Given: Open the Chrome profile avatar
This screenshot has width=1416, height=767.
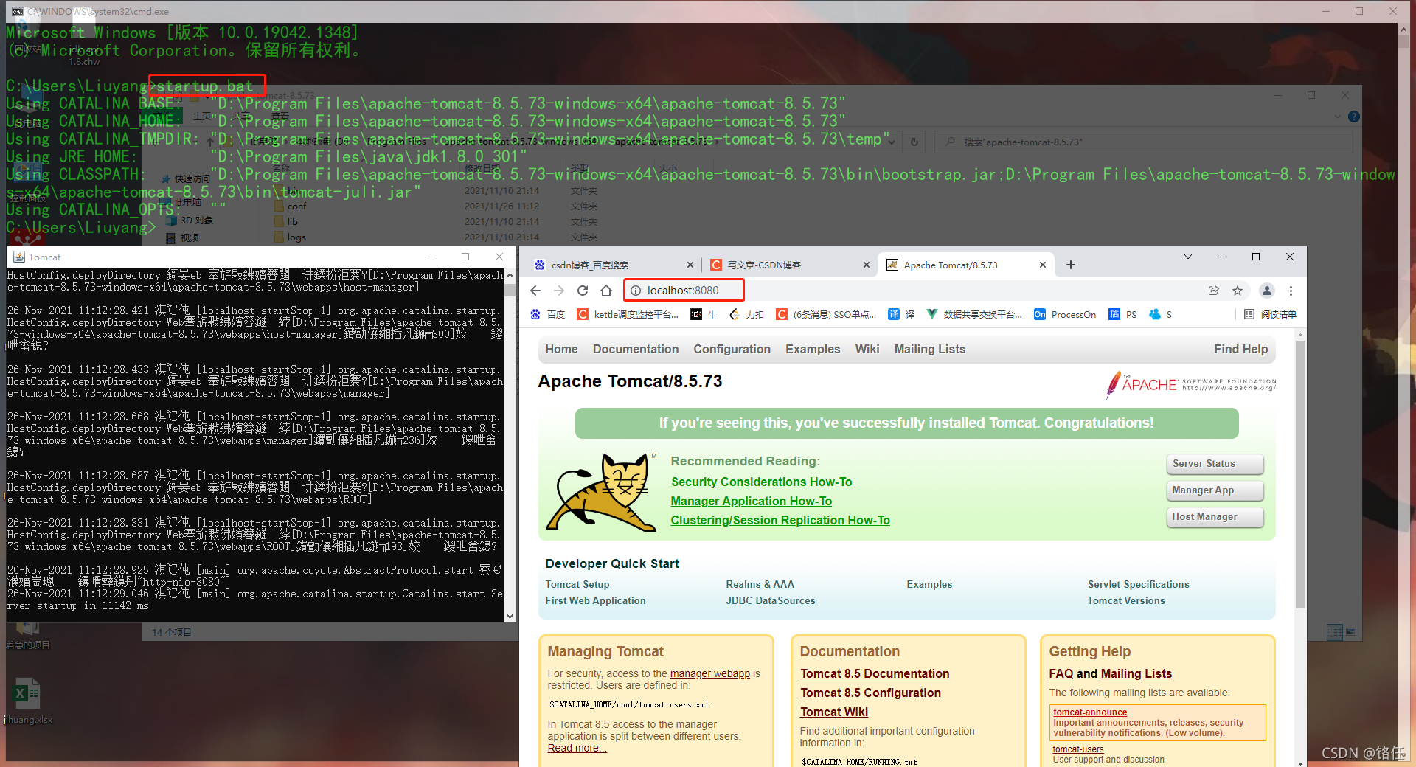Looking at the screenshot, I should 1266,291.
